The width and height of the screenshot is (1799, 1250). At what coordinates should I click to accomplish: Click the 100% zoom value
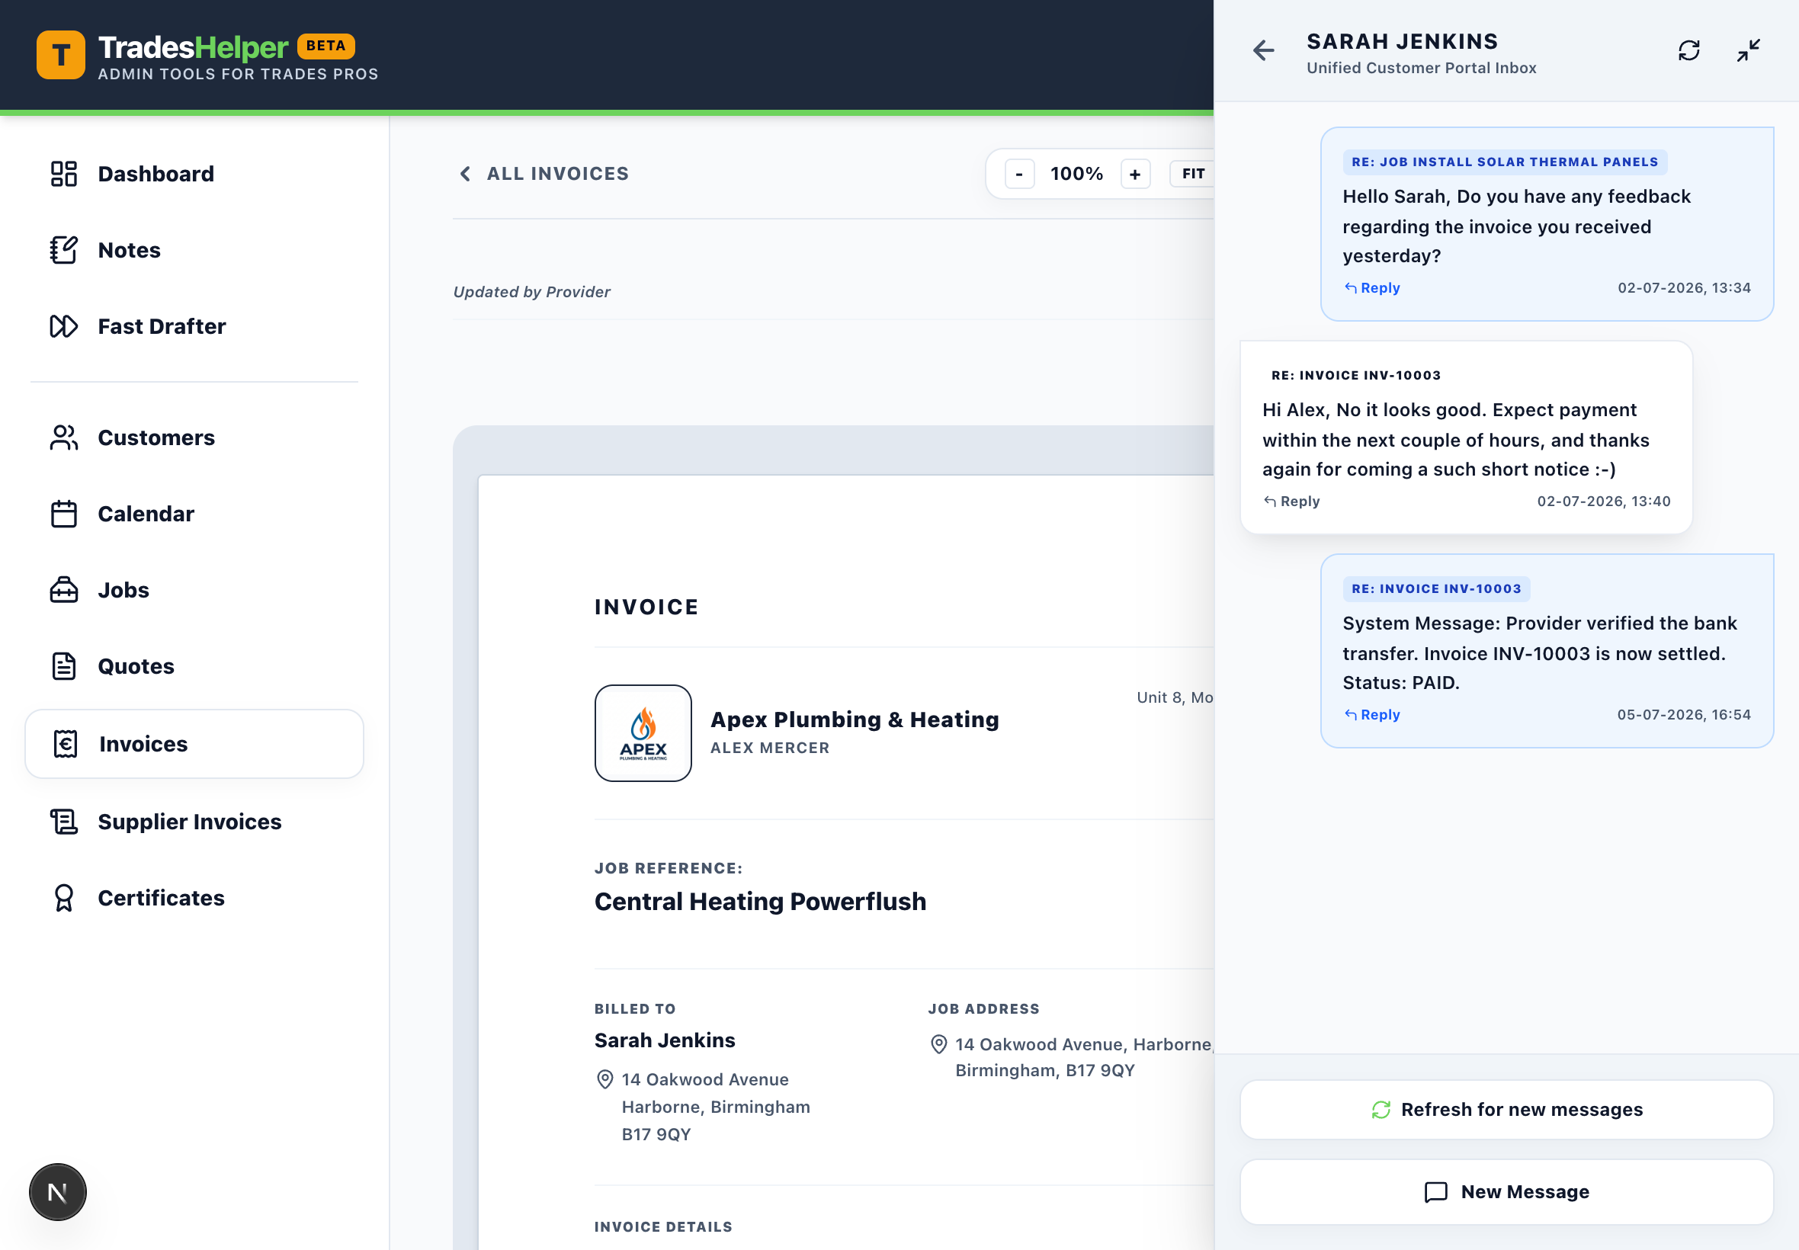[1077, 174]
